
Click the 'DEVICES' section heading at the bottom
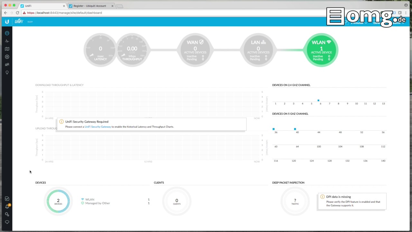pos(41,183)
